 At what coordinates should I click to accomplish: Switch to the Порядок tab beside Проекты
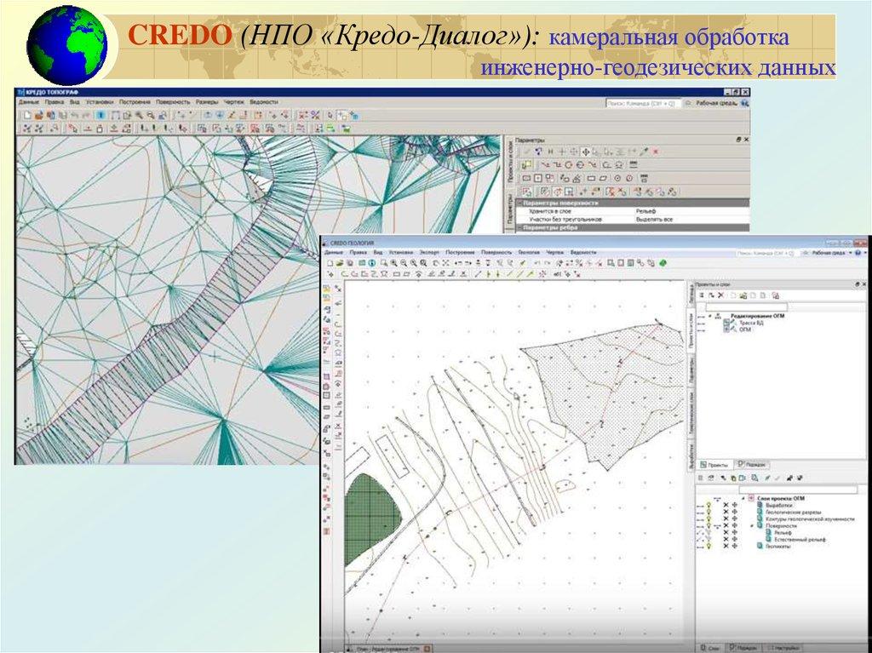753,465
